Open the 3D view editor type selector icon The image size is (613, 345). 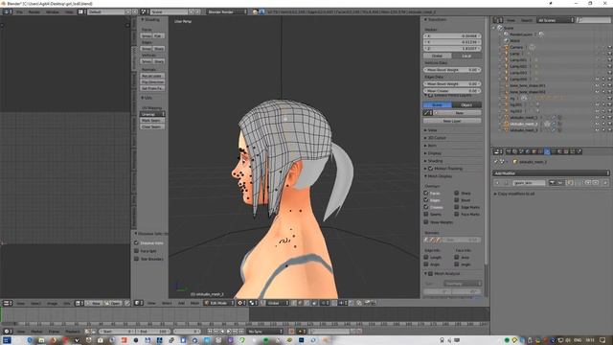(x=138, y=303)
